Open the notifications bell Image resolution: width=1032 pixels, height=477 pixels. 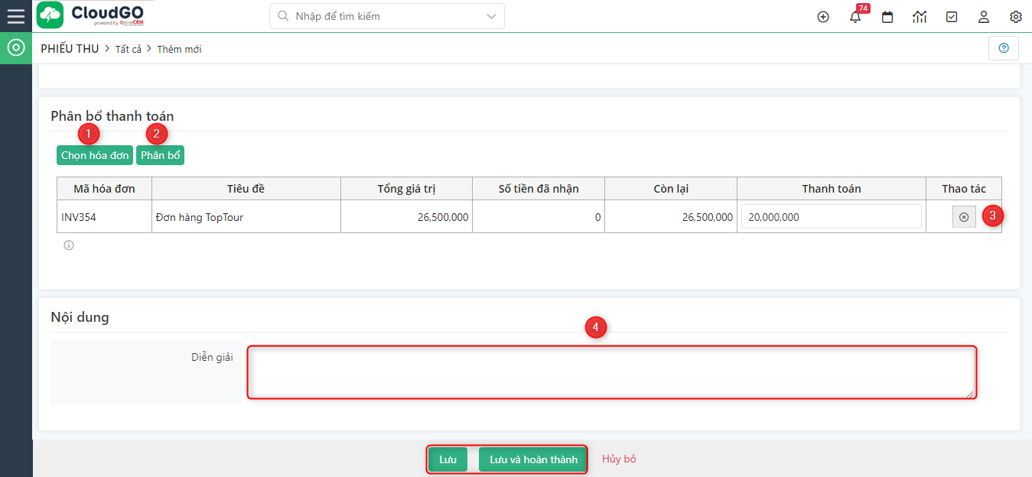click(x=855, y=17)
